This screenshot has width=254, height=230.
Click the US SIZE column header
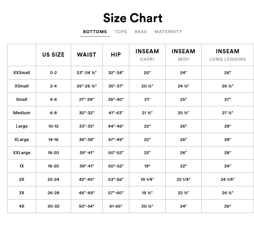point(53,55)
